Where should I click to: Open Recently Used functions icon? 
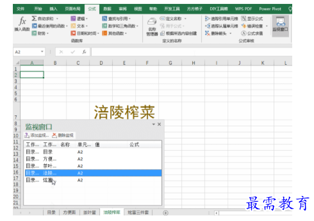coord(34,26)
